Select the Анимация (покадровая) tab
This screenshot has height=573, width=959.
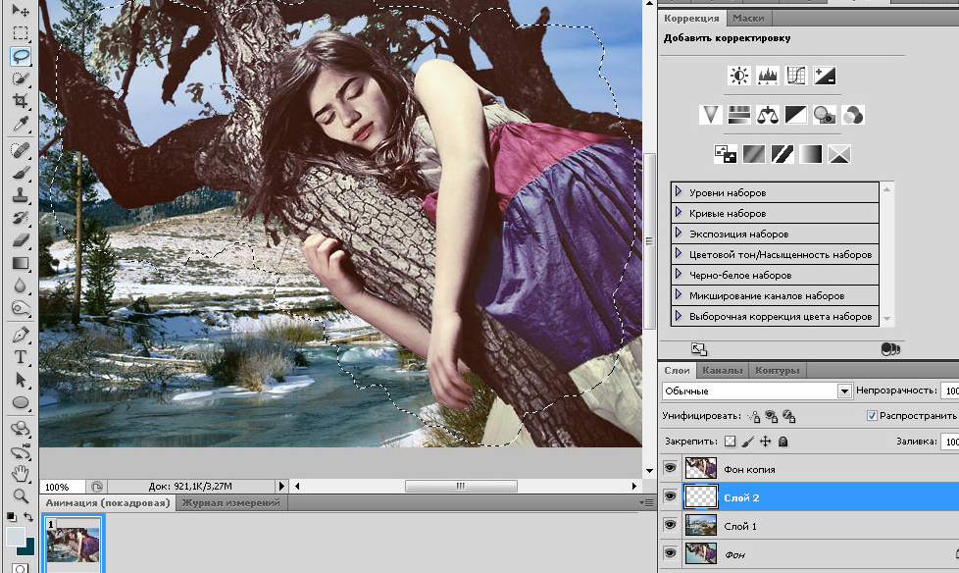(x=108, y=502)
